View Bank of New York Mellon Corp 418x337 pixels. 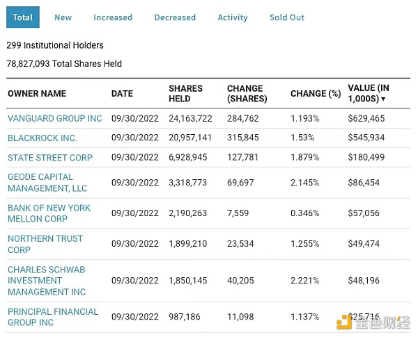(x=49, y=213)
